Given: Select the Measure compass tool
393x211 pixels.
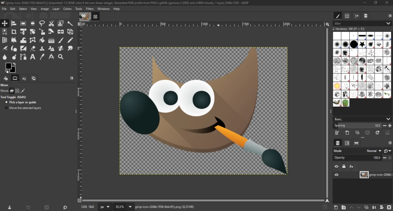Looking at the screenshot, I should tap(51, 57).
